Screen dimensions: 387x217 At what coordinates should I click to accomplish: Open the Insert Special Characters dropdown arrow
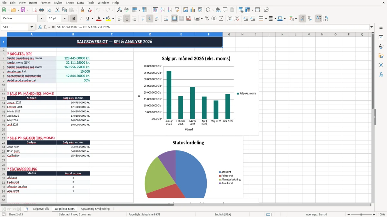pyautogui.click(x=213, y=10)
